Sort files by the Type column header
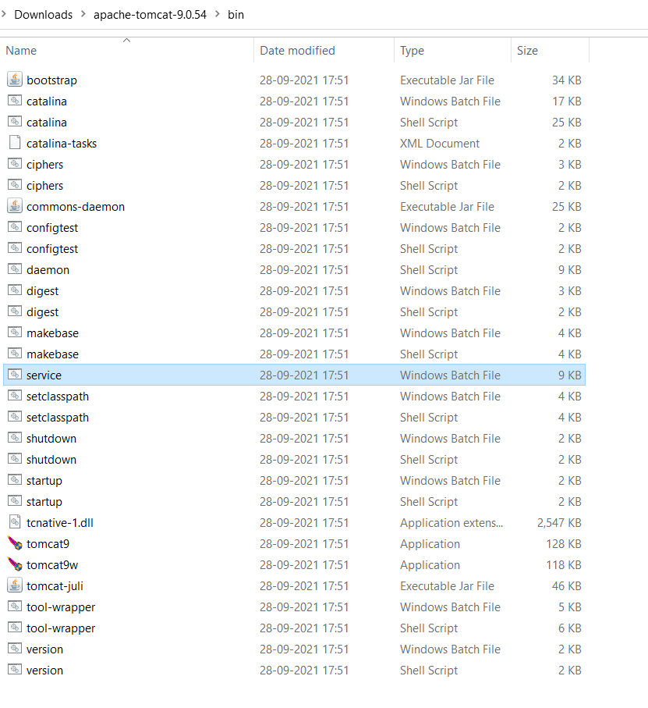 point(452,51)
